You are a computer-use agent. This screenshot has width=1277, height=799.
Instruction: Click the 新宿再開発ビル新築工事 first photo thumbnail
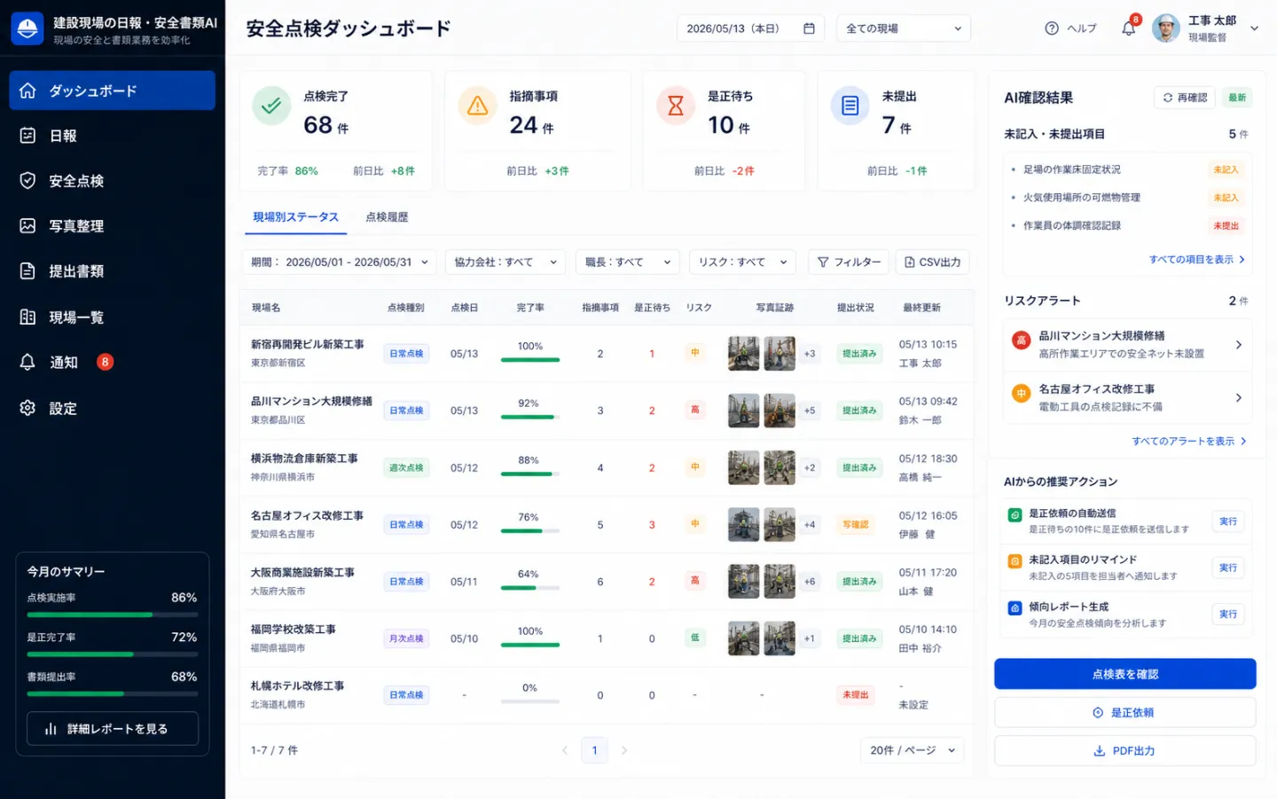pos(743,354)
